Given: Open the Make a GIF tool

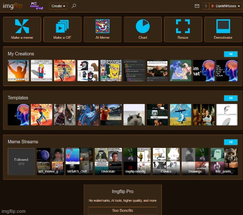Looking at the screenshot, I should tap(62, 29).
